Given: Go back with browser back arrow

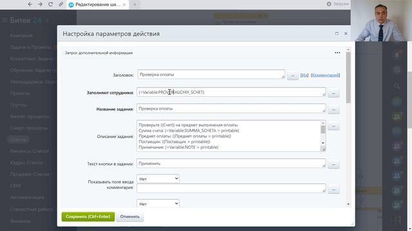Looking at the screenshot, I should click(30, 4).
